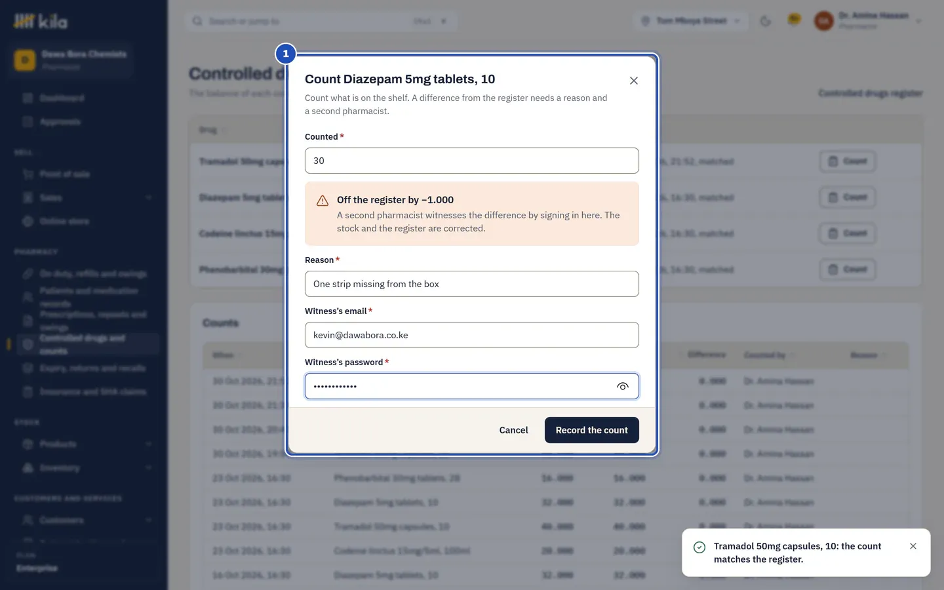
Task: Click Count button in Phenobarbital row
Action: click(848, 269)
